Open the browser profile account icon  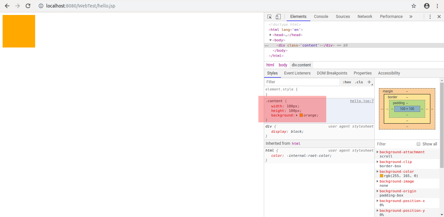point(427,6)
